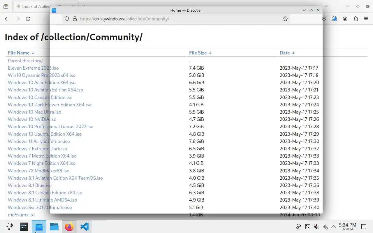The image size is (373, 233).
Task: Click Windows 8.1 Canada Edition x64.iso
Action: [x=45, y=193]
